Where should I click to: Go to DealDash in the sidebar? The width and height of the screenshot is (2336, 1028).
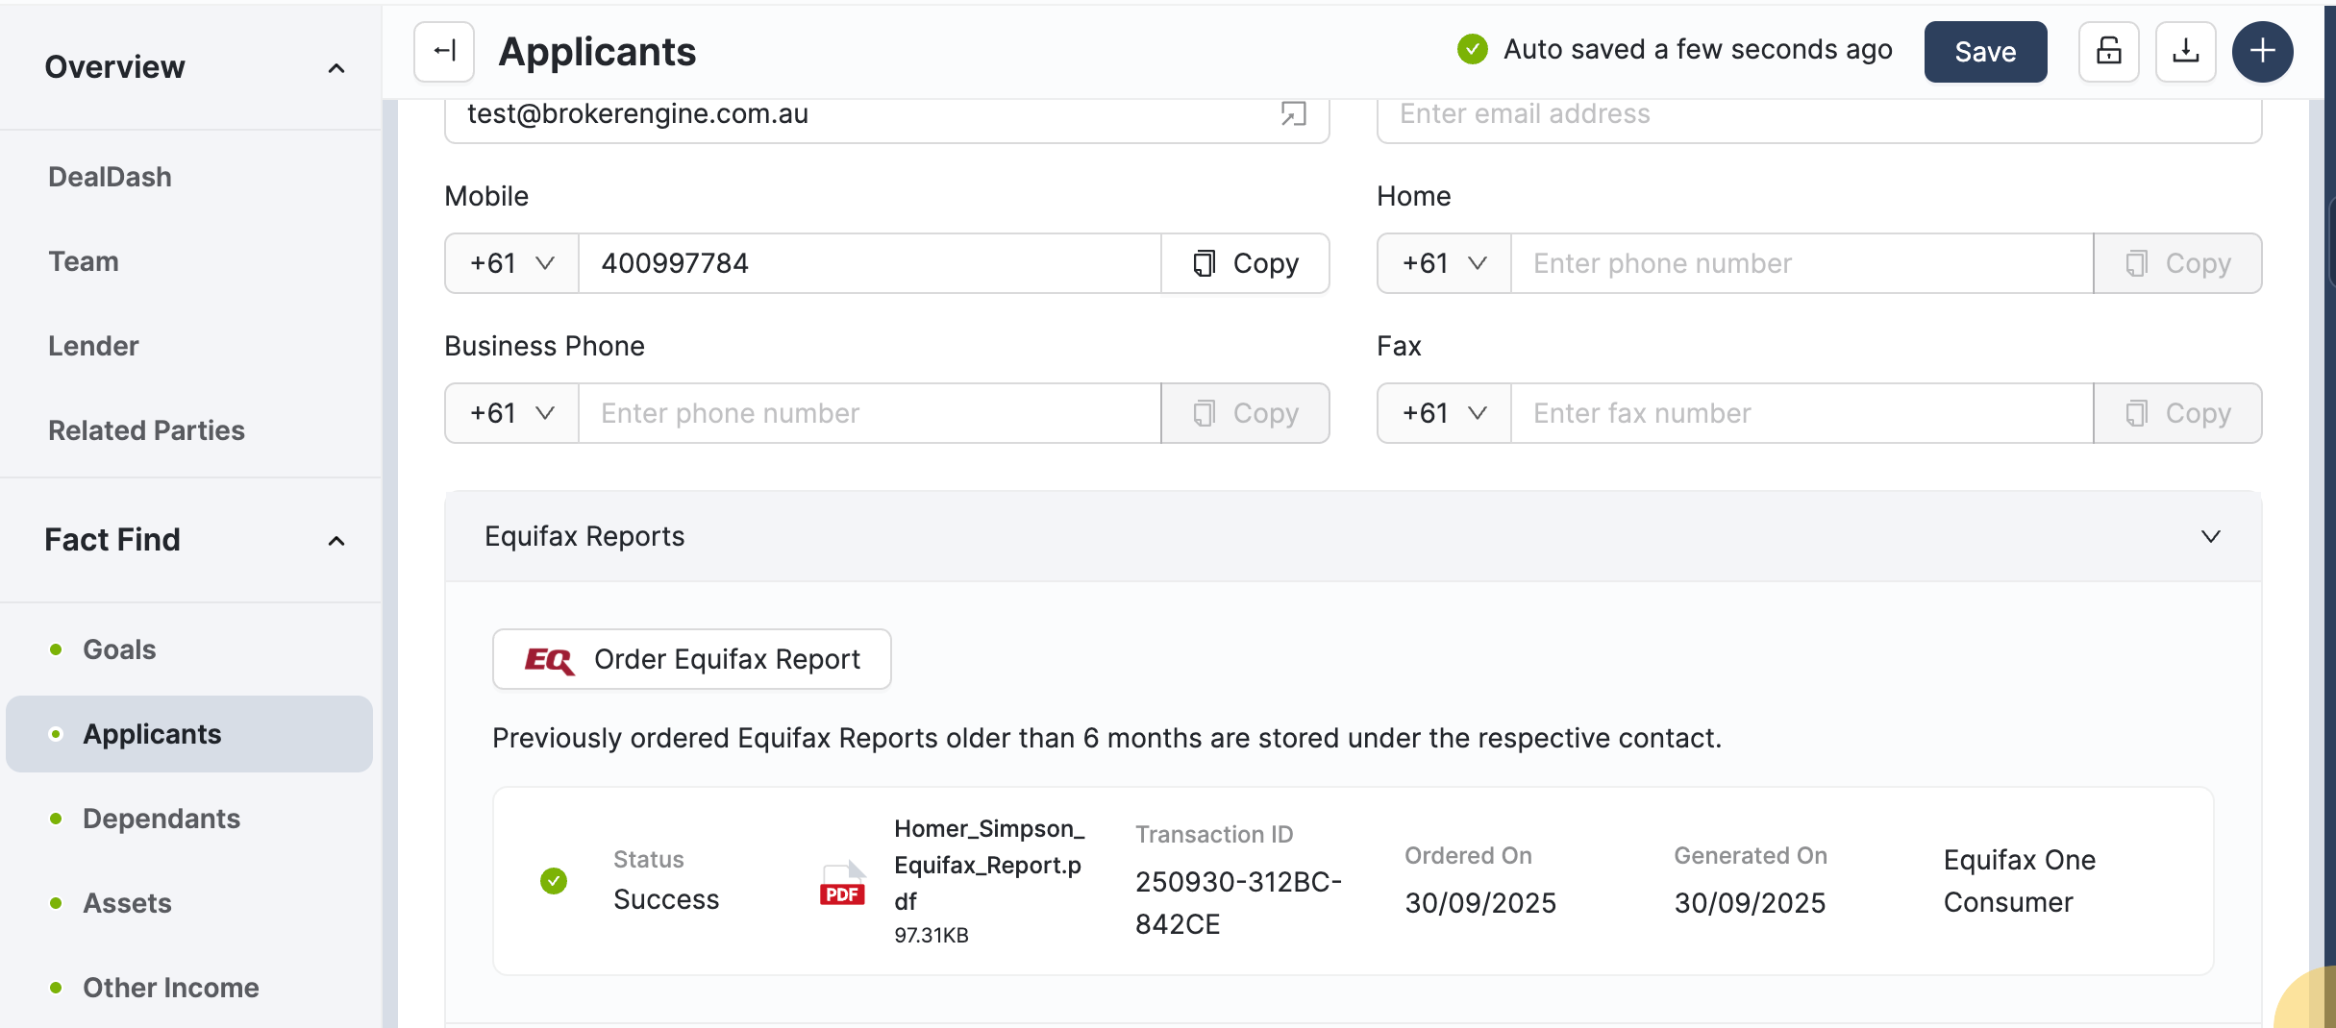pos(110,177)
